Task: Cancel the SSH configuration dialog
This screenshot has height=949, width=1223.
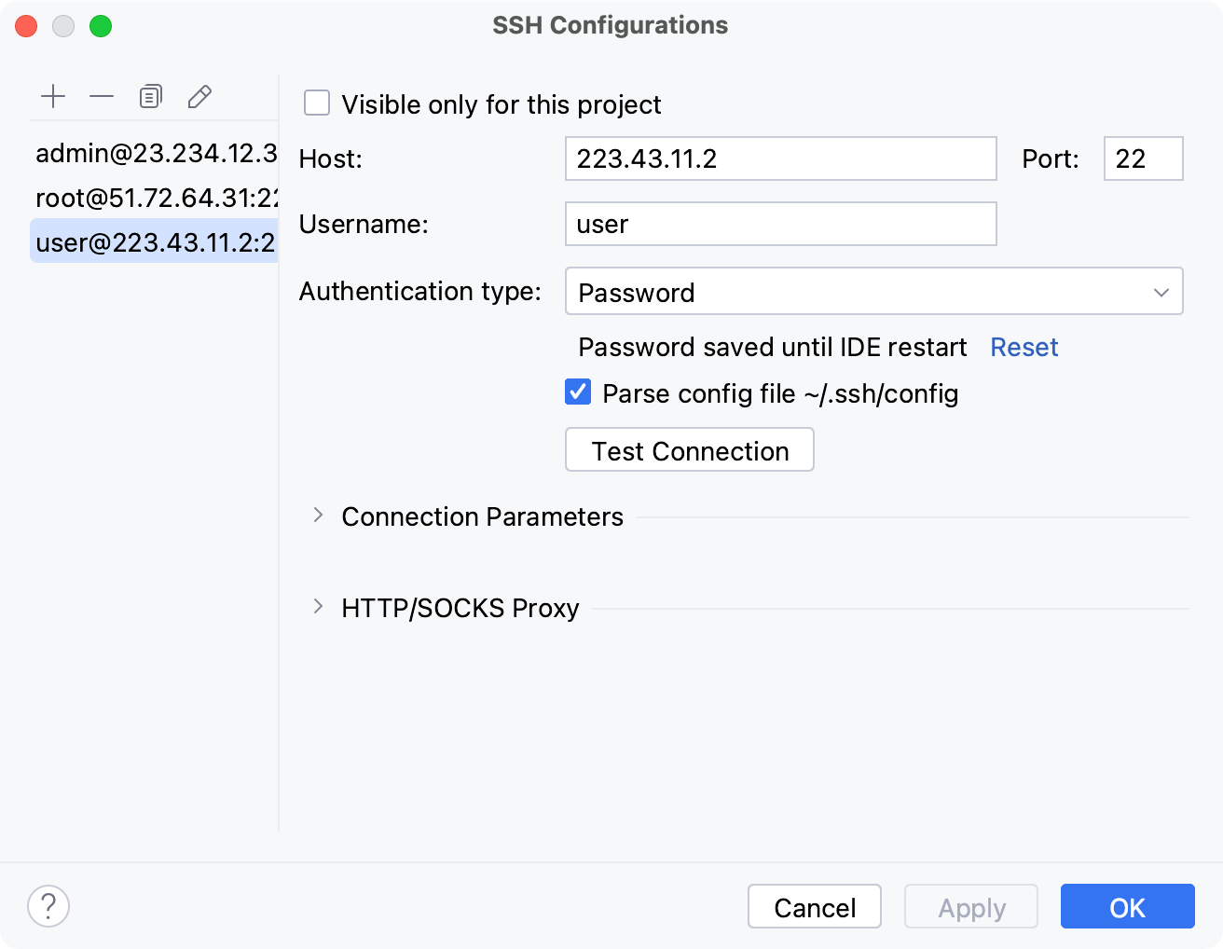Action: click(x=814, y=906)
